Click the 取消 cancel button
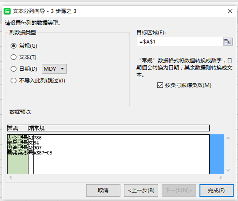Image resolution: width=238 pixels, height=201 pixels. pos(103,190)
